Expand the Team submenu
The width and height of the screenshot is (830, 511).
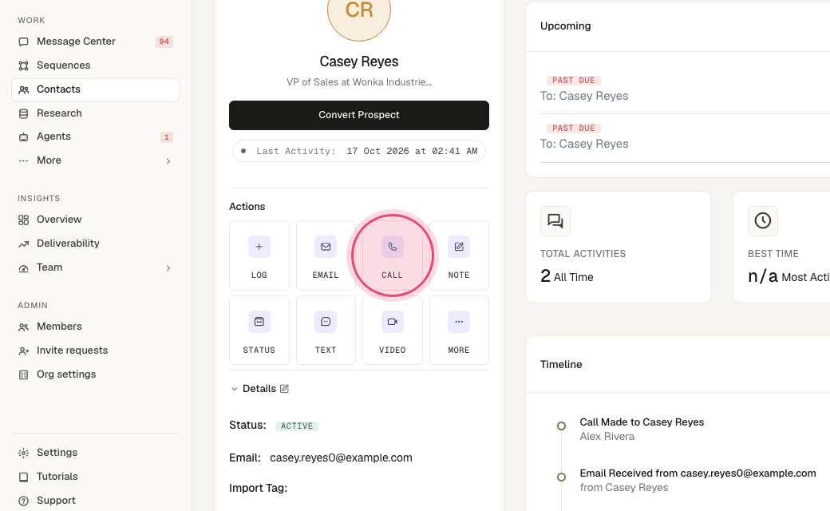click(x=95, y=267)
